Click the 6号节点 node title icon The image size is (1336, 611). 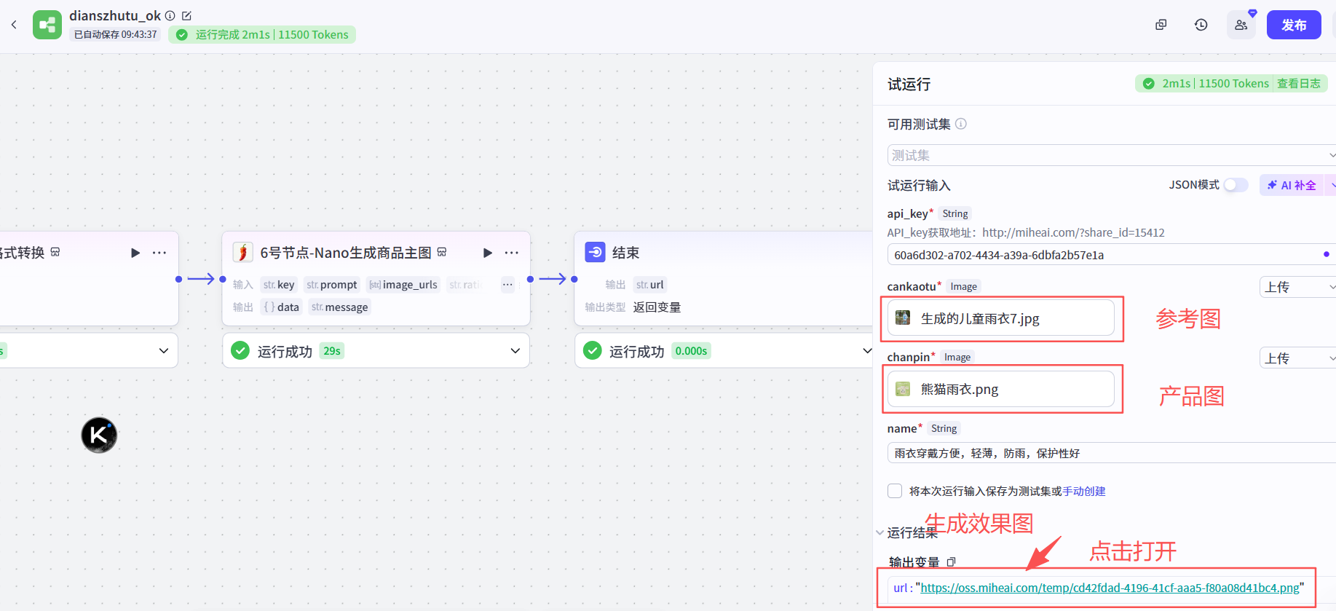coord(442,252)
